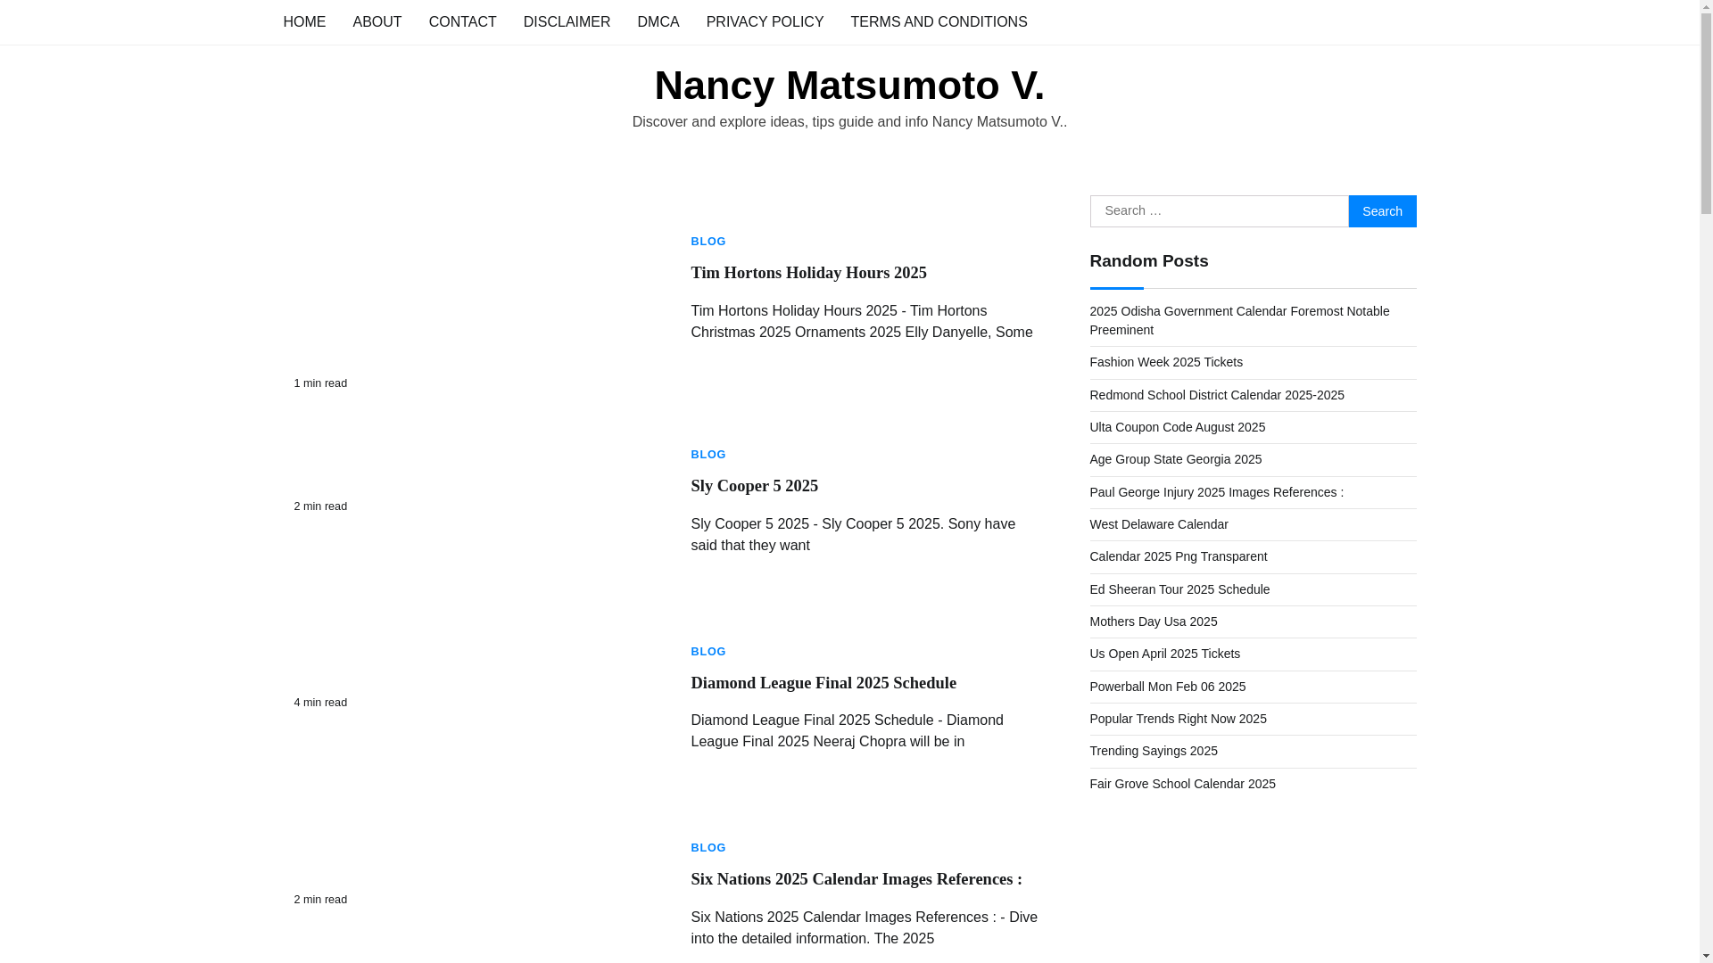1713x963 pixels.
Task: Click the '1 min read' label
Action: [320, 383]
